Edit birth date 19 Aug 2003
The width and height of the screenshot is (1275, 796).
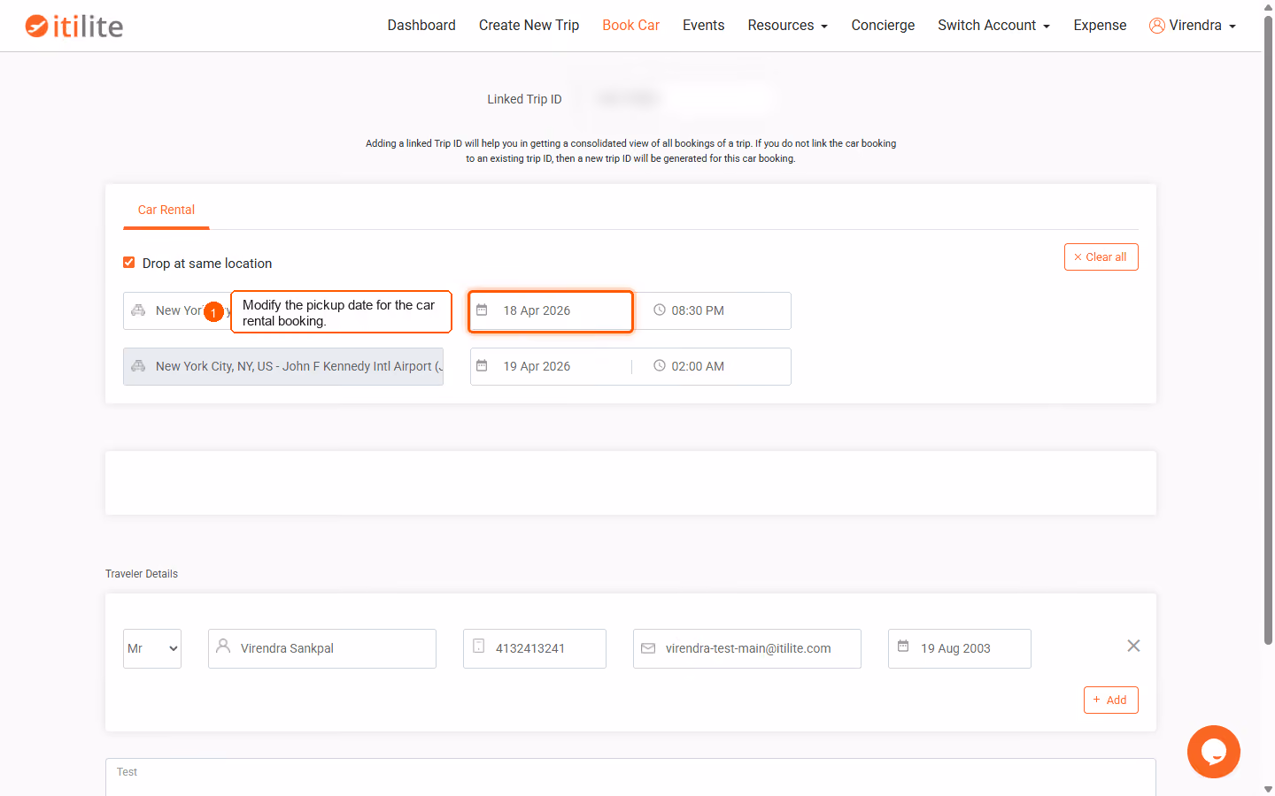point(960,648)
